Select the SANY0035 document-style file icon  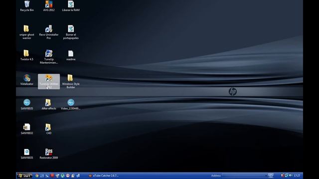point(26,154)
